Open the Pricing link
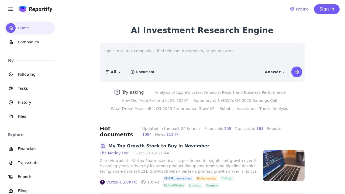The height and width of the screenshot is (194, 345). click(x=299, y=9)
